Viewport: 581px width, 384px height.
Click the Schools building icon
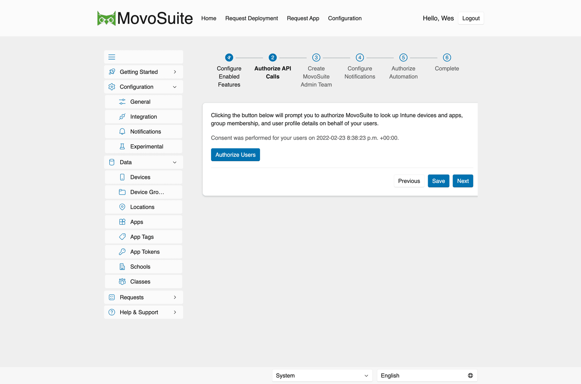tap(122, 266)
